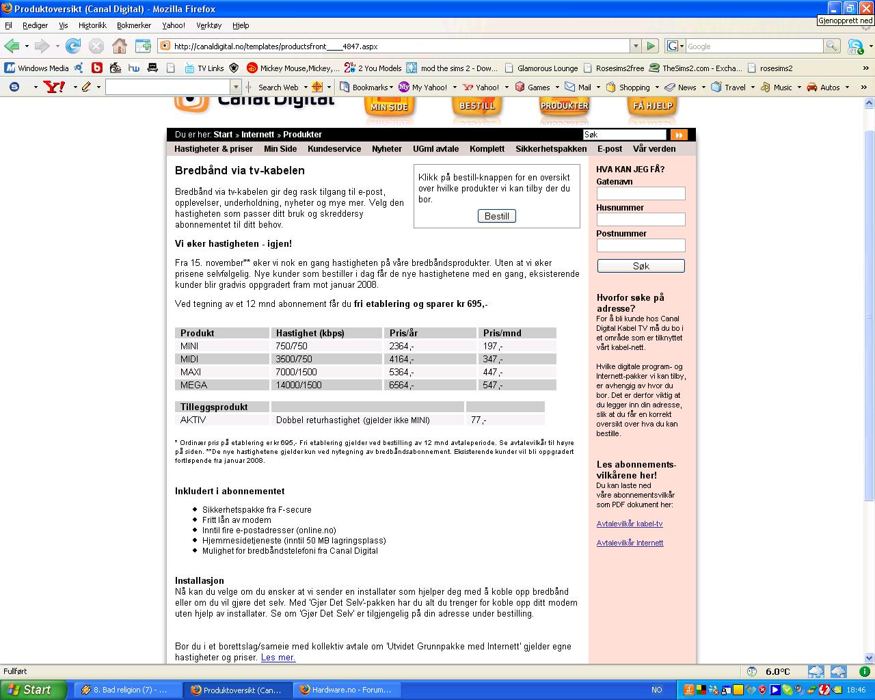
Task: Open the Home page icon
Action: coord(120,46)
